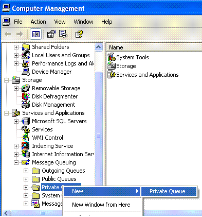Expand the Indexing Service node
Screen dimensions: 202x217
tap(16, 146)
